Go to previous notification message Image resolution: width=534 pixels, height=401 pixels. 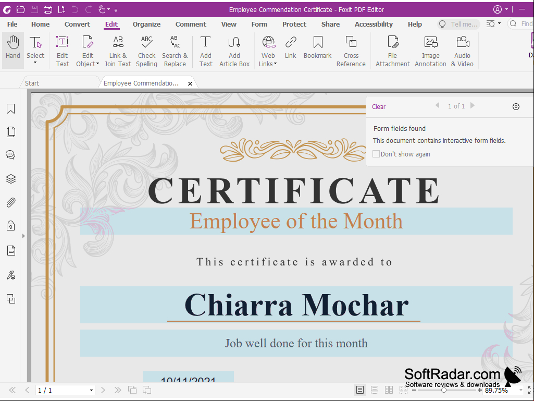(x=437, y=106)
